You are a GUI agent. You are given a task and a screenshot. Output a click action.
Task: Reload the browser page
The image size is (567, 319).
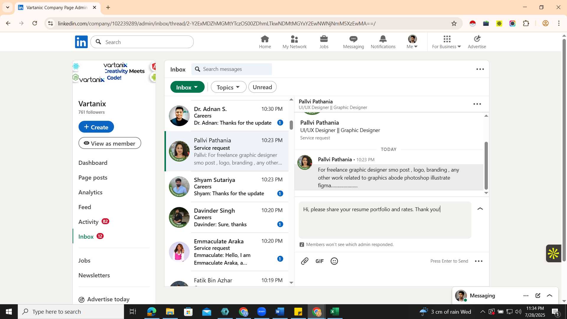click(35, 23)
